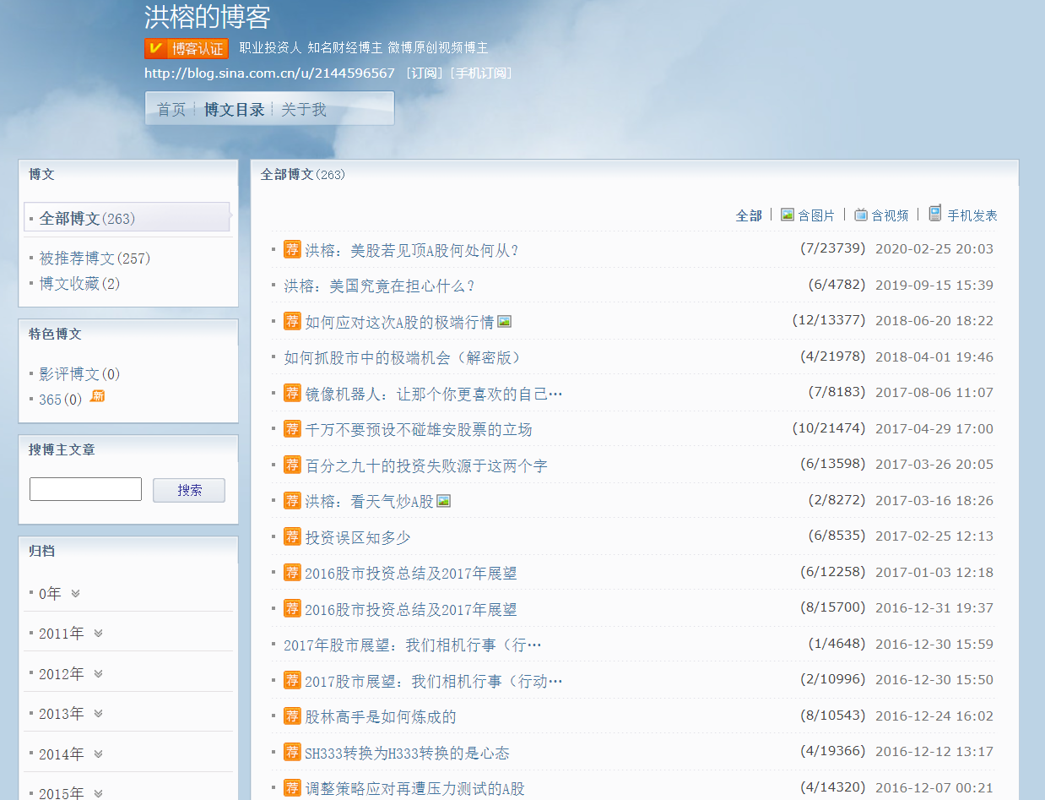
Task: Click the 新 badge next to 365(0)
Action: (97, 396)
